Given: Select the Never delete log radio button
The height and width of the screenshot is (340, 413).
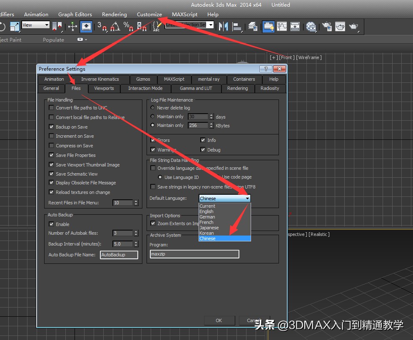Looking at the screenshot, I should click(x=152, y=107).
